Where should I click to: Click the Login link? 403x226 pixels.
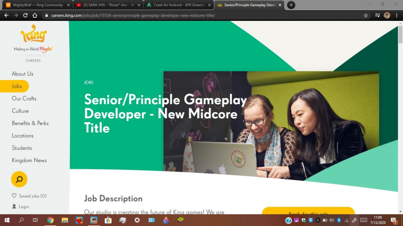[24, 207]
